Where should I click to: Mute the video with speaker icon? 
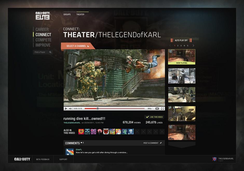point(71,109)
